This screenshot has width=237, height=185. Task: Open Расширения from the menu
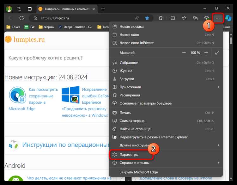coord(166,95)
